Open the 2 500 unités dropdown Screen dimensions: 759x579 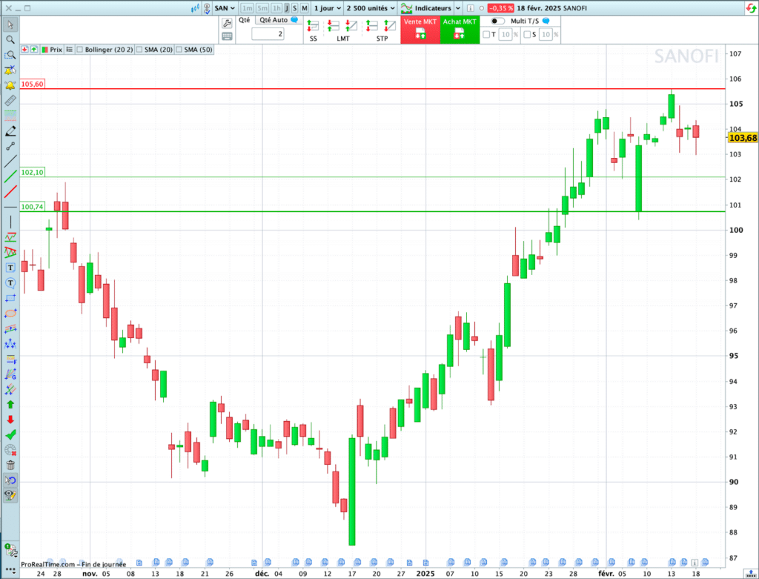[x=371, y=8]
